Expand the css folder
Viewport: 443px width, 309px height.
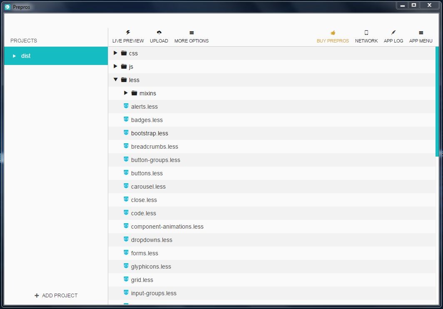(115, 53)
